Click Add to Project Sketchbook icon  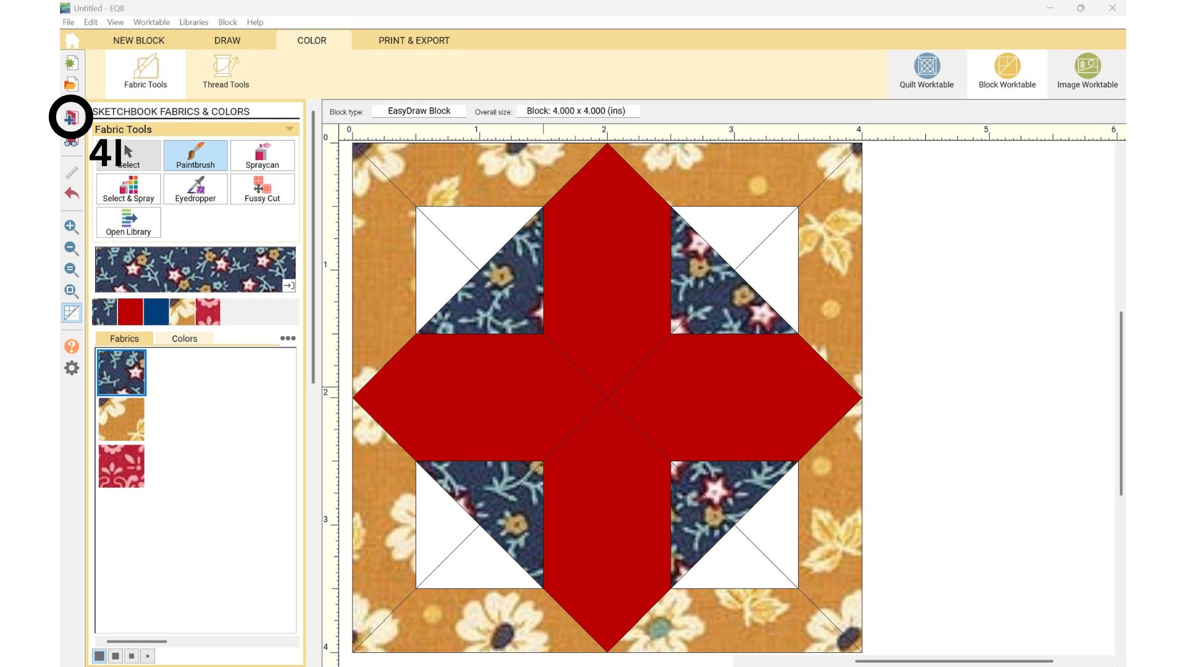71,117
